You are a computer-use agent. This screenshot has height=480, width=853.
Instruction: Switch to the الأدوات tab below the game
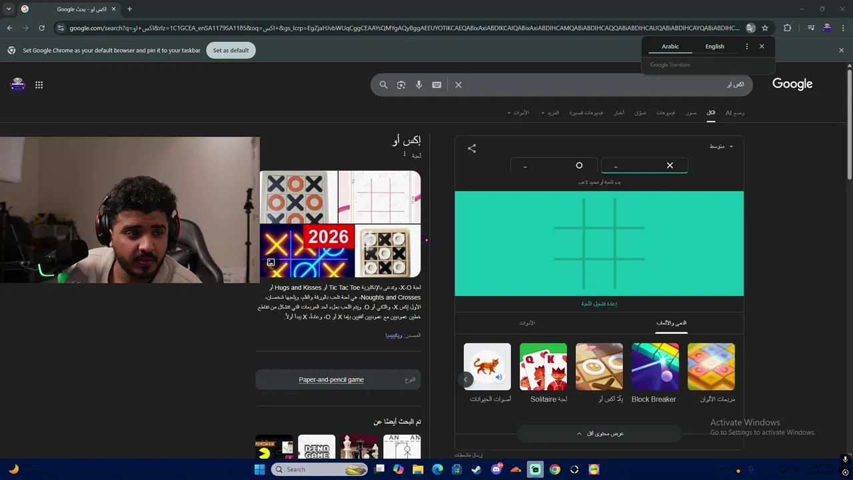coord(527,323)
